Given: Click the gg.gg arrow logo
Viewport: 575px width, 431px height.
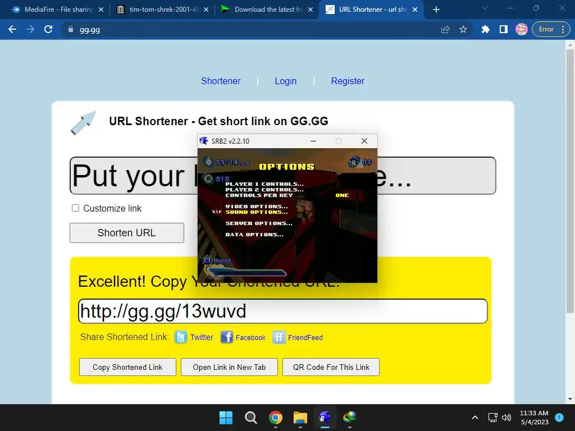Looking at the screenshot, I should point(83,123).
